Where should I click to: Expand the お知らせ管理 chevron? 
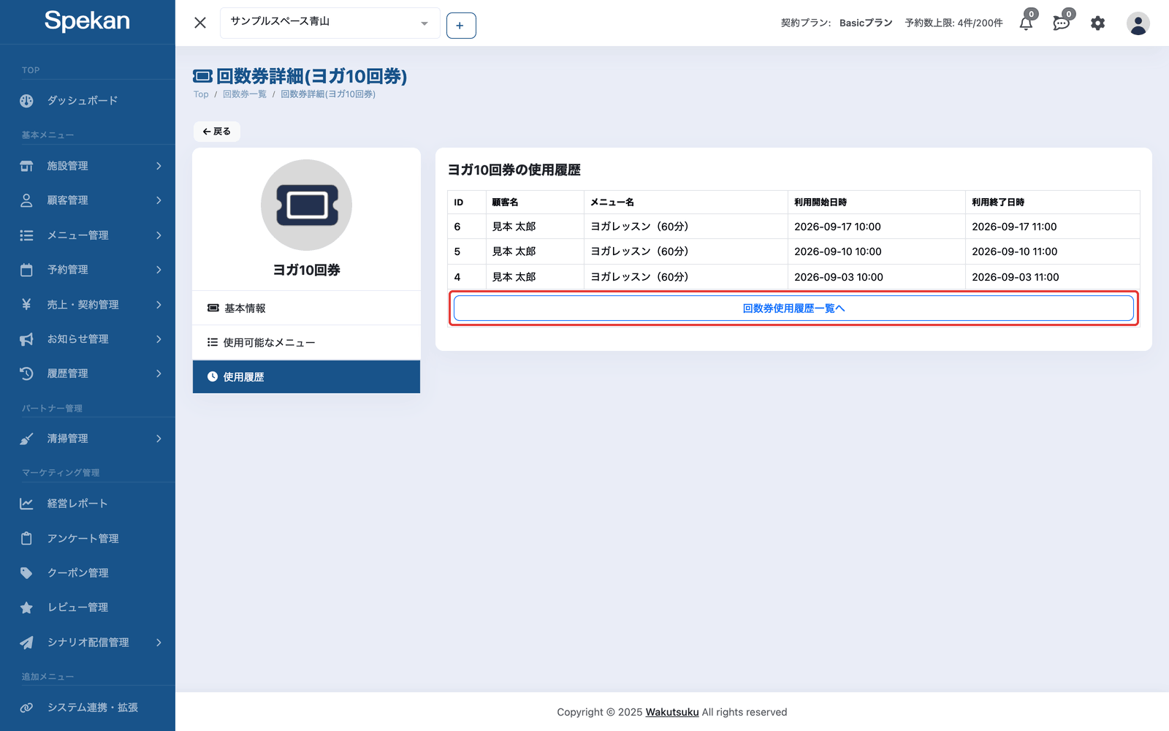159,339
